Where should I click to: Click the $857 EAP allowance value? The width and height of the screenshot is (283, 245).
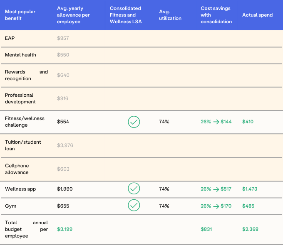pos(63,38)
